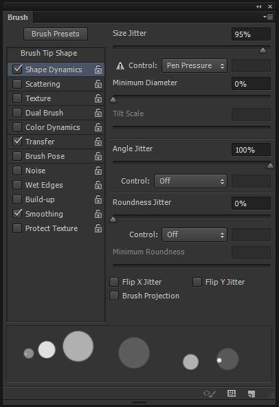Enable the Scattering checkbox
Viewport: 279px width, 407px height.
point(17,84)
